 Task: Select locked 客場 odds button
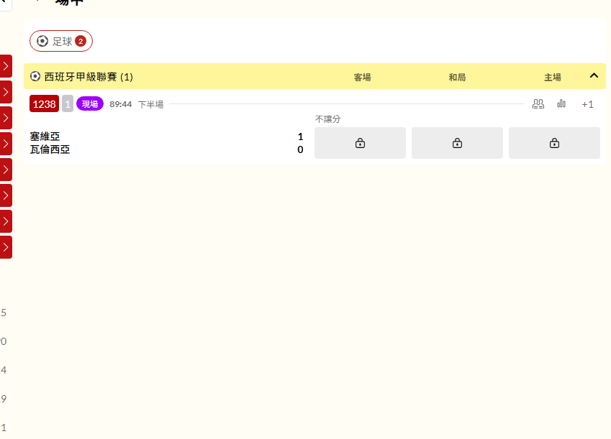click(360, 143)
